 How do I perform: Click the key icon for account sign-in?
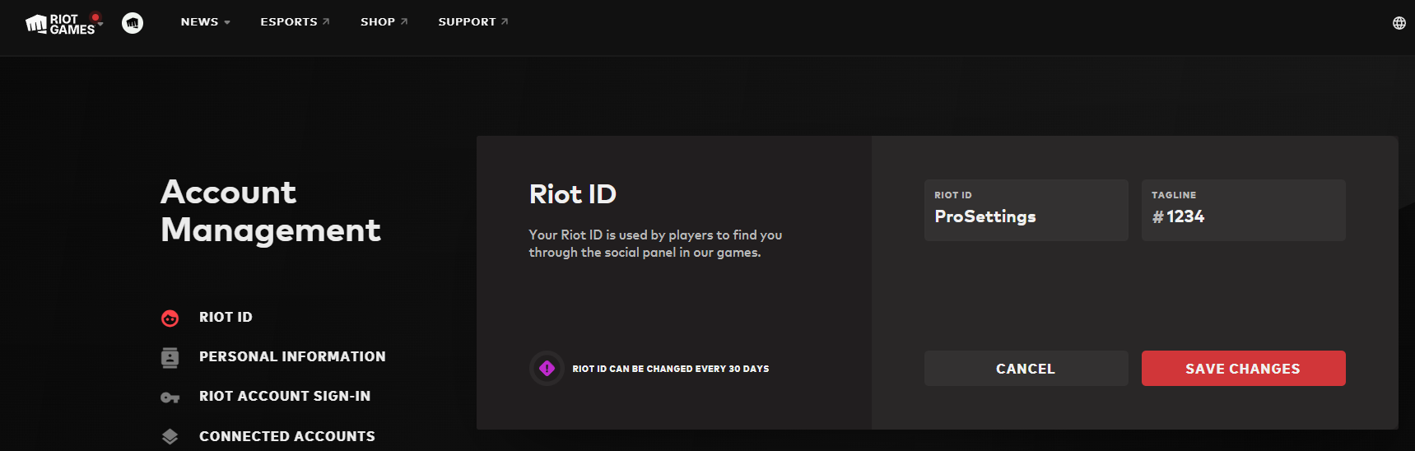click(170, 398)
